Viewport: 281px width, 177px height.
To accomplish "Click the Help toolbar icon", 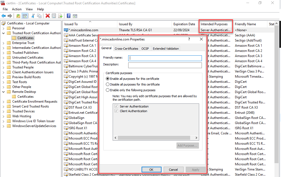I will coord(69,15).
